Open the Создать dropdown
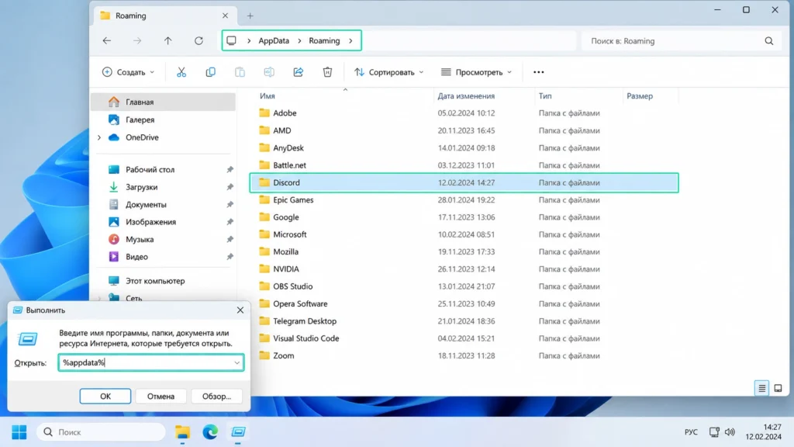794x447 pixels. 128,72
